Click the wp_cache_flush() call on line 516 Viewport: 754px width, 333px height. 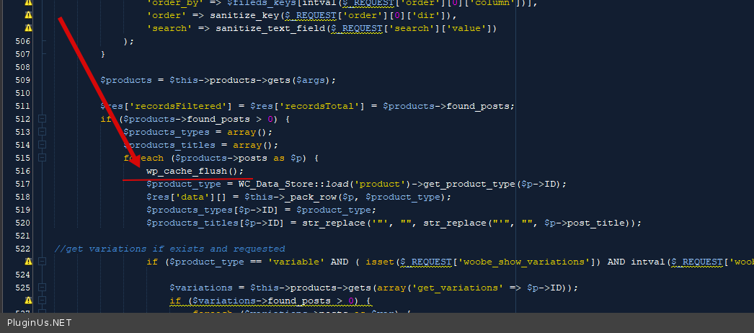[x=195, y=171]
